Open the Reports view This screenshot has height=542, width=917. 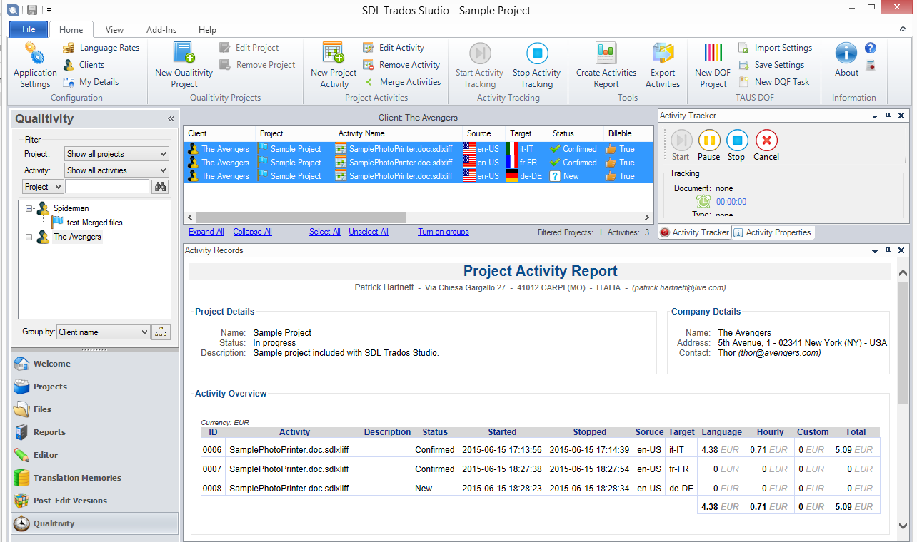pos(94,432)
